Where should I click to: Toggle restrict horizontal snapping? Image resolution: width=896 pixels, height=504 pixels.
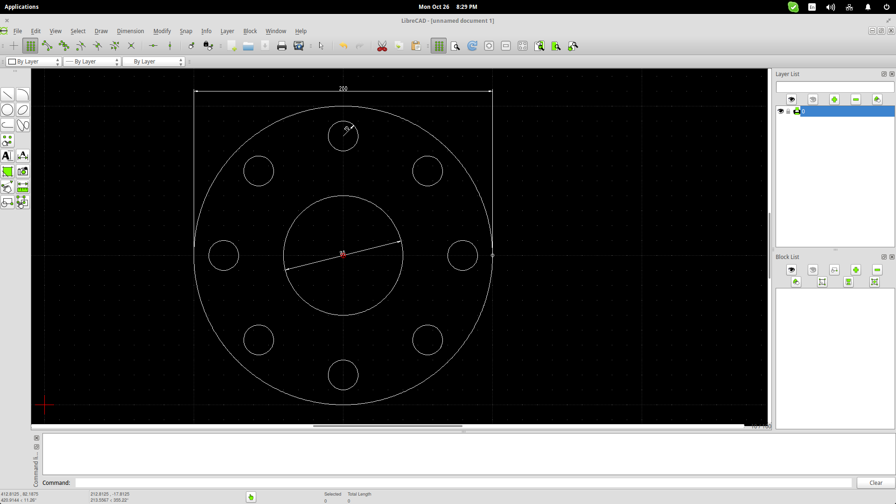[153, 46]
